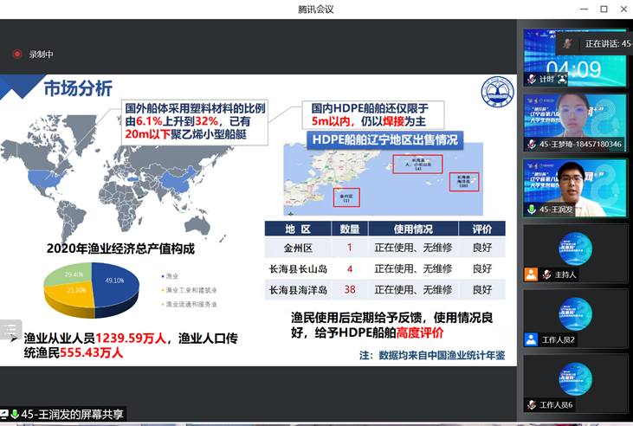Click screen-share icon in bottom-left sharing label
The width and height of the screenshot is (633, 426).
[4, 414]
